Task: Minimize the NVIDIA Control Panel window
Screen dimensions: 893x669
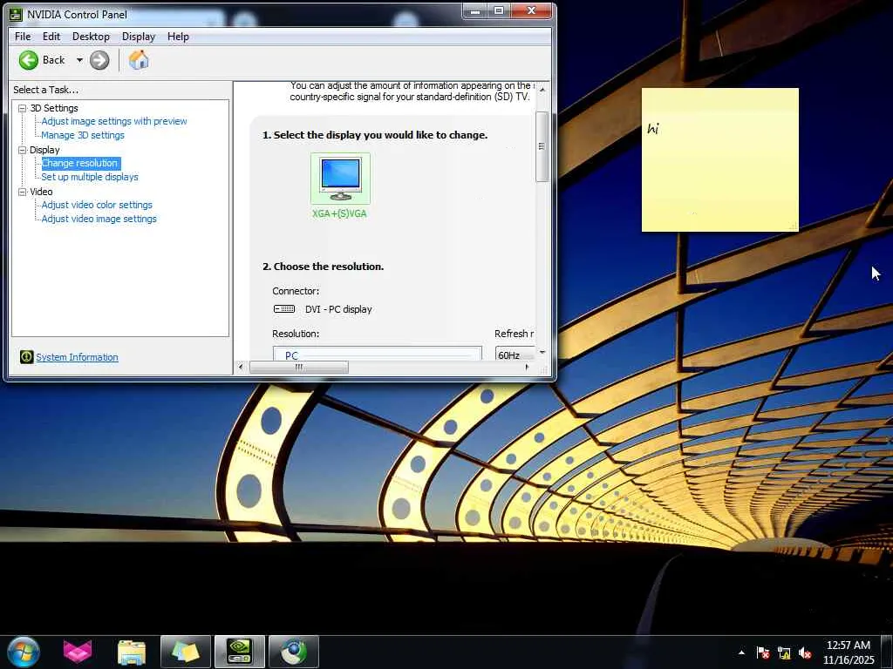Action: (475, 10)
